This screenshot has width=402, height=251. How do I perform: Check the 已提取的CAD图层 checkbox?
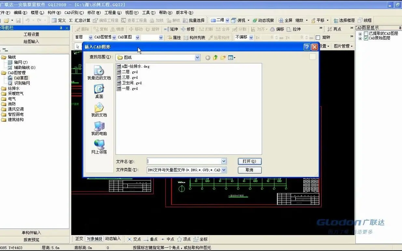point(366,33)
